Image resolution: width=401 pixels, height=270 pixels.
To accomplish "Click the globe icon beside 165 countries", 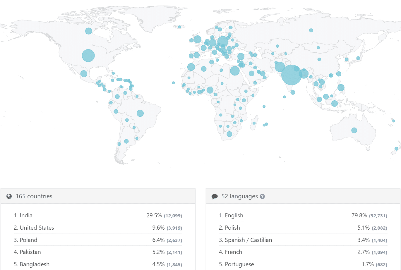I will 9,196.
